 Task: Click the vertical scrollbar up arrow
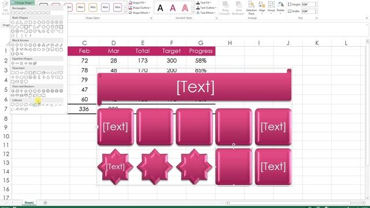coord(368,41)
